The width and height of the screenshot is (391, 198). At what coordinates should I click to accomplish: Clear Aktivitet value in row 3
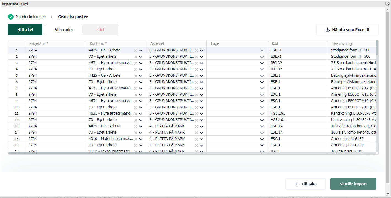click(196, 63)
